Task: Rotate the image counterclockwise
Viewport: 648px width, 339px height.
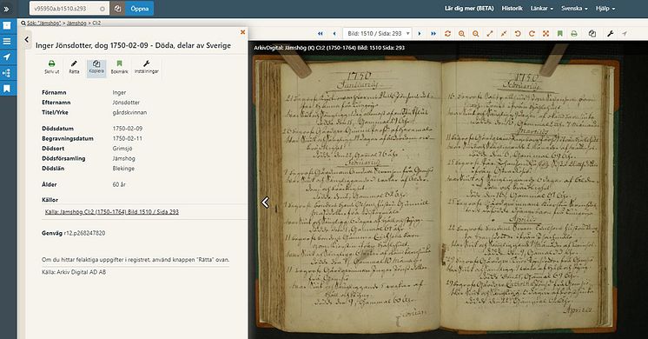Action: click(518, 34)
